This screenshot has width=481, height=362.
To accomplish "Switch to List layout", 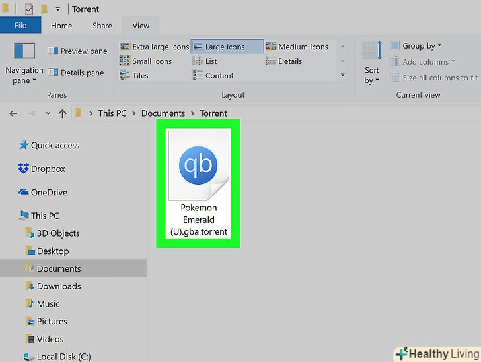I will click(x=205, y=61).
